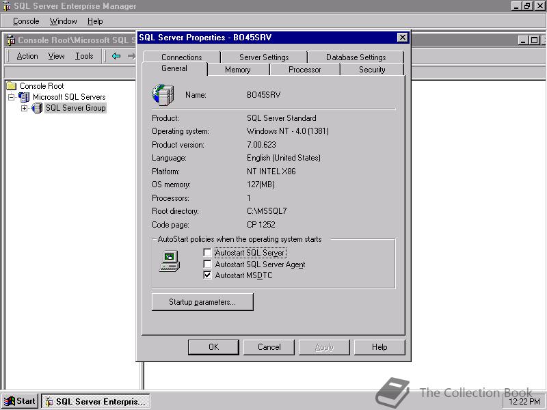Open the Help menu in menu bar
The height and width of the screenshot is (410, 547).
click(x=95, y=21)
